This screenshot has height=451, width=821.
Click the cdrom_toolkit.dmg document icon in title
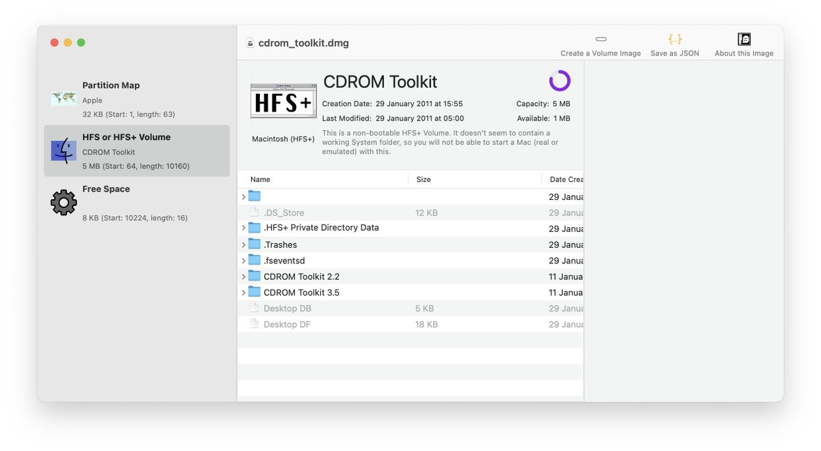tap(250, 43)
